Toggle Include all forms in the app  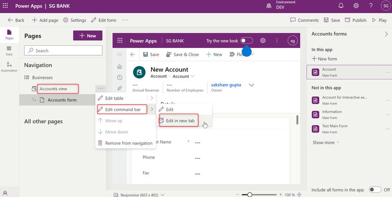coord(375,190)
